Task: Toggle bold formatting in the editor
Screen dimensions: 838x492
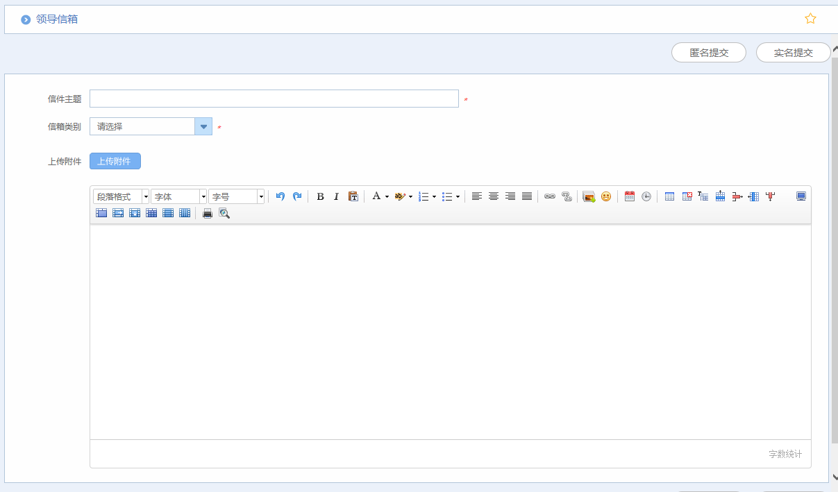Action: tap(320, 196)
